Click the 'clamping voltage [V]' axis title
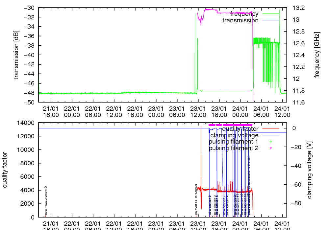The width and height of the screenshot is (329, 230). (309, 170)
